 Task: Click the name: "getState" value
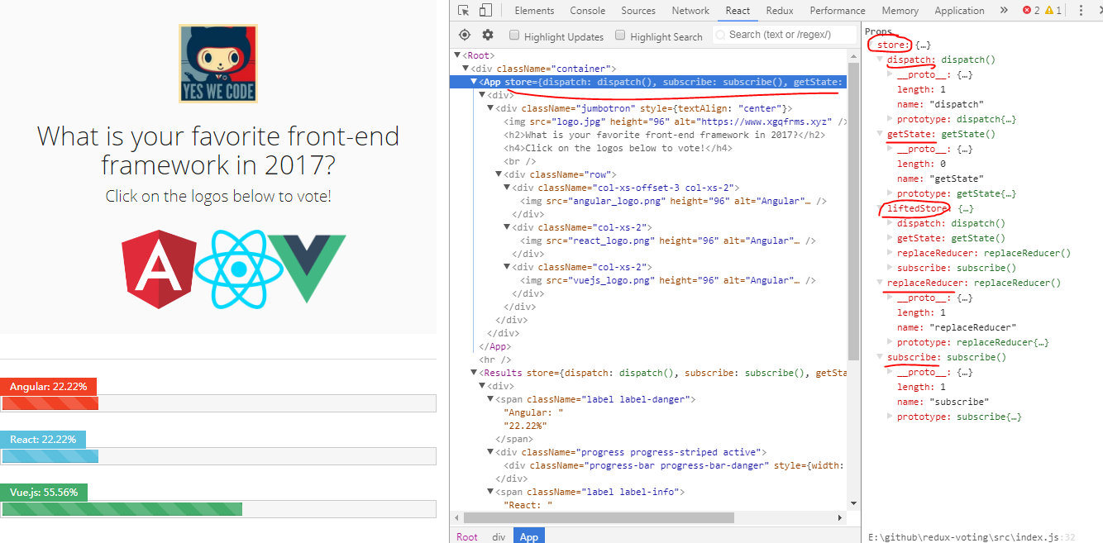957,179
